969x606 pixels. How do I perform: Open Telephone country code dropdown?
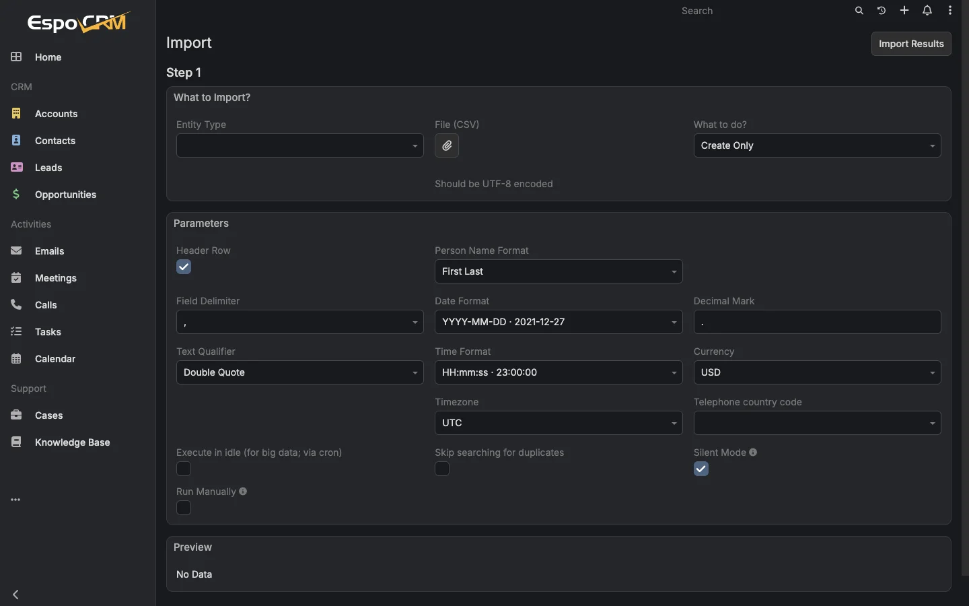click(x=818, y=423)
